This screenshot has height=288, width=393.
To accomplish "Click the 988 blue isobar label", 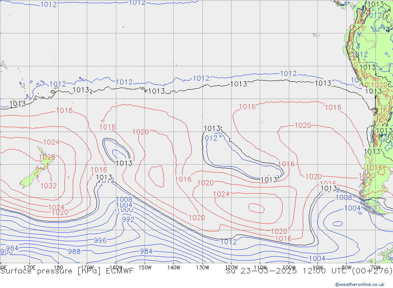I will point(74,251).
